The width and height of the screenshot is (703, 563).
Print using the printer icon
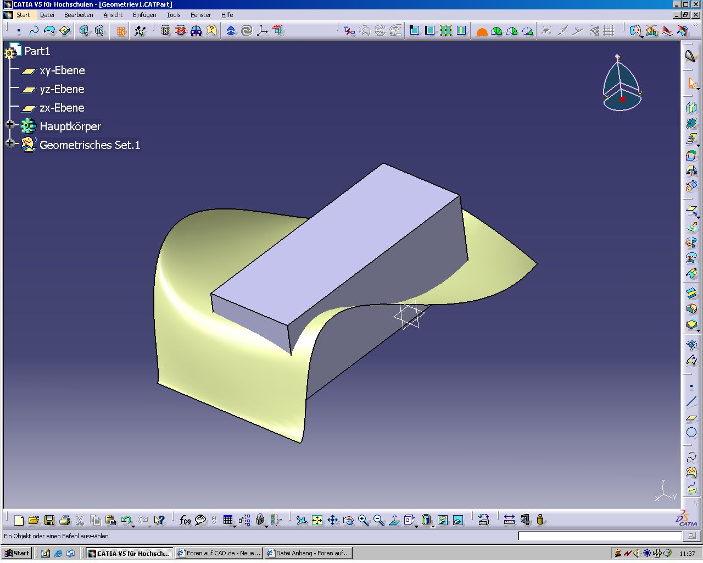coord(65,520)
